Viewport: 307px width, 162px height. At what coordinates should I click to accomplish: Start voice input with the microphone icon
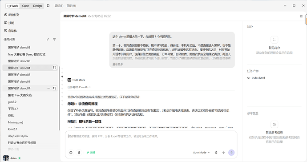click(216, 152)
